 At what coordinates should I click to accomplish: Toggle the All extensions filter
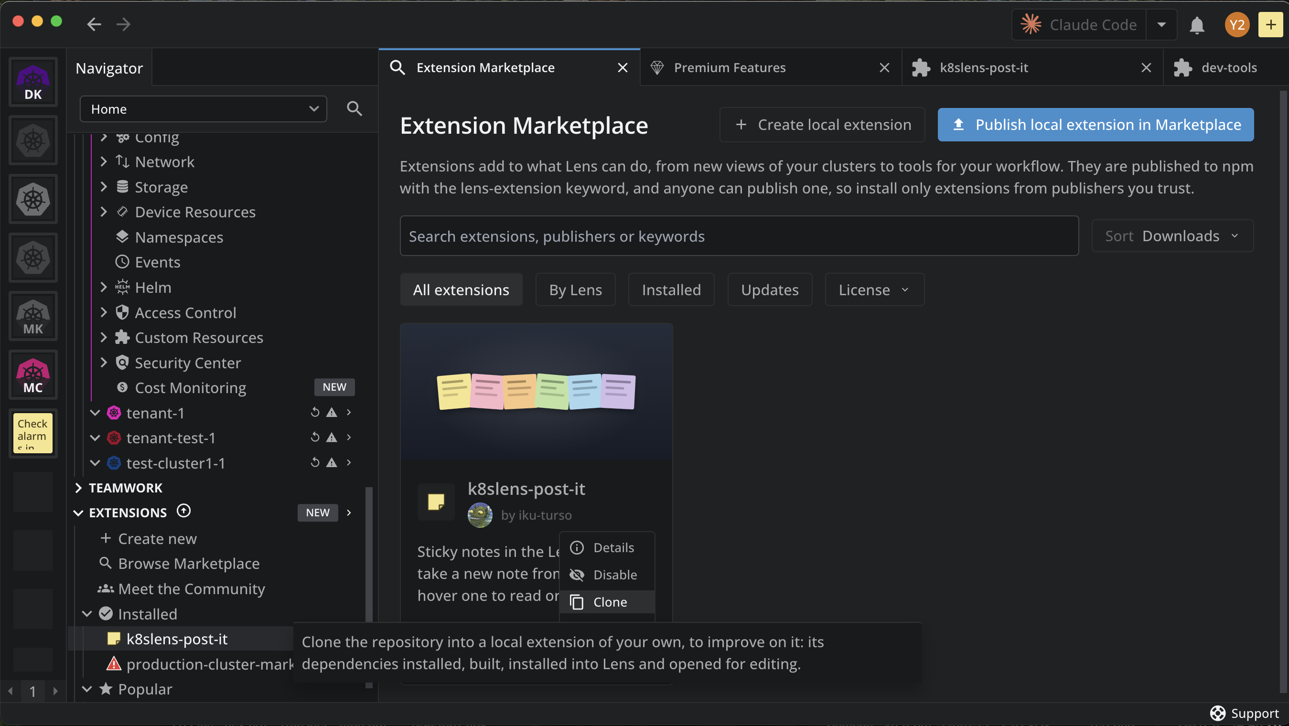click(461, 290)
